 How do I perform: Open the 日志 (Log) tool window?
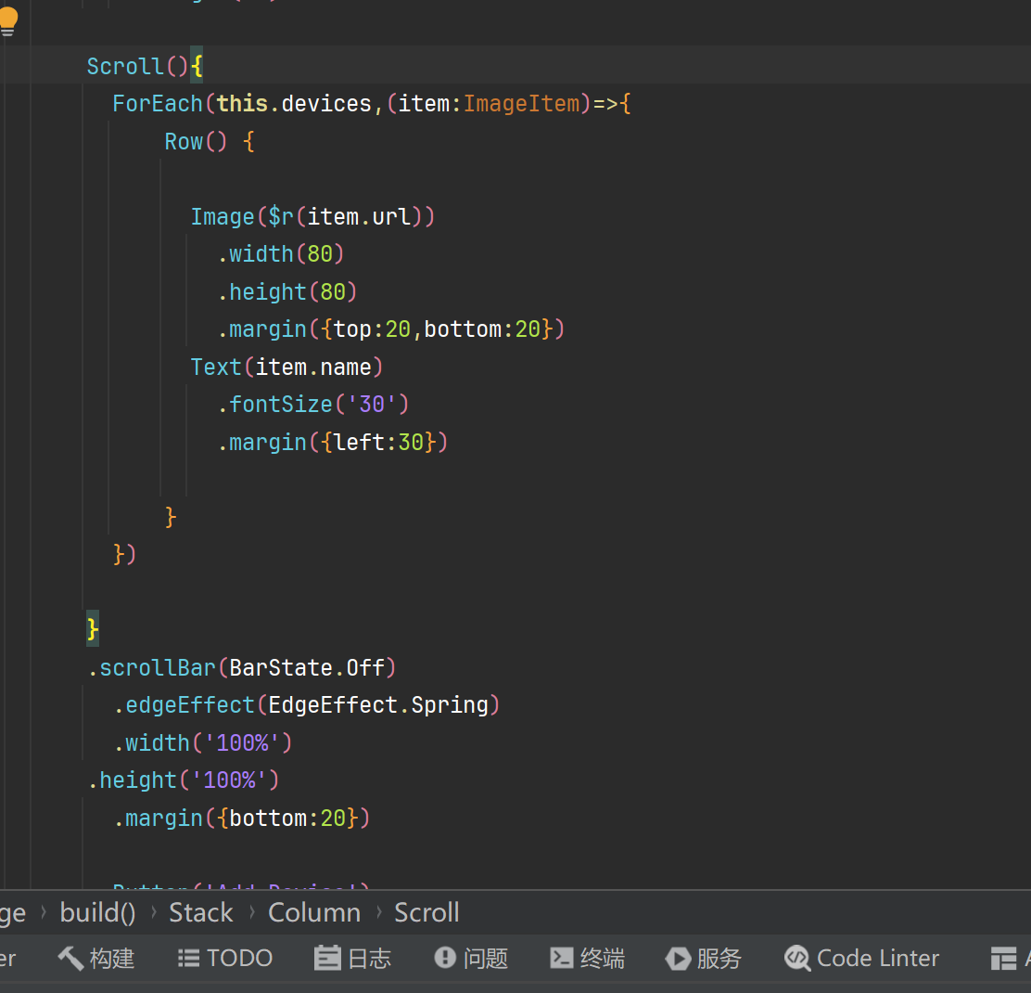coord(352,958)
